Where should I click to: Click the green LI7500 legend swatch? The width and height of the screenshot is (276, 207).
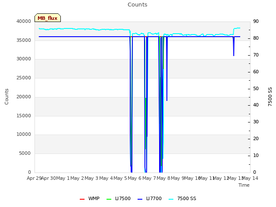[x=109, y=199]
